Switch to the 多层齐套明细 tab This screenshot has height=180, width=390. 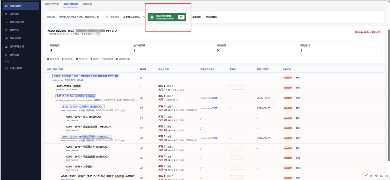[71, 4]
